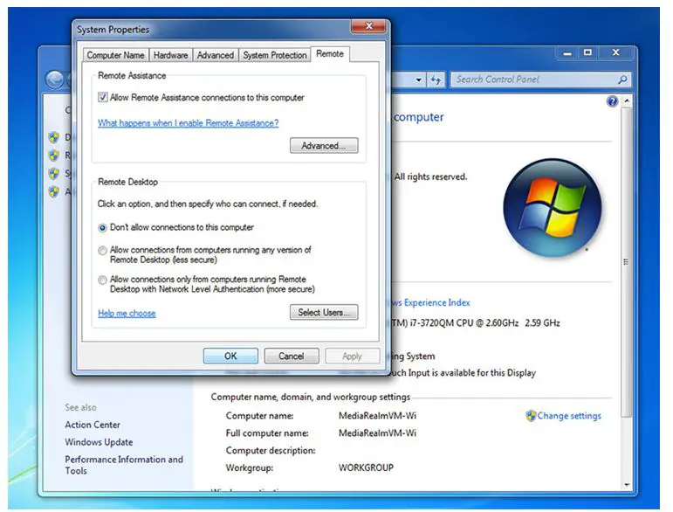Close the Control Panel System window
The height and width of the screenshot is (512, 673).
[616, 52]
